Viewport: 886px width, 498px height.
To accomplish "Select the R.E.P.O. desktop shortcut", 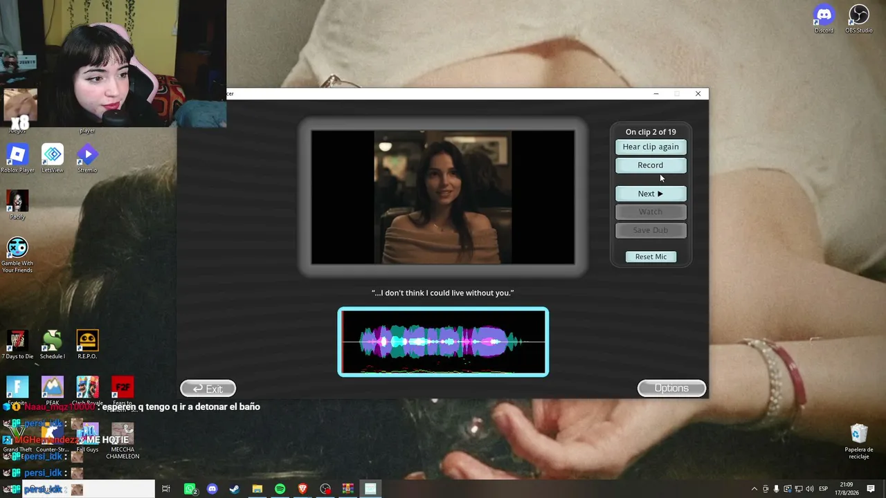I will click(x=87, y=344).
